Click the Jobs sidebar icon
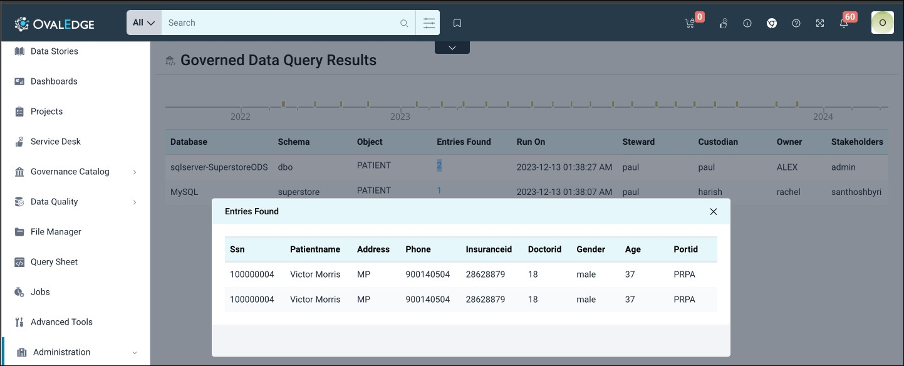 pos(19,292)
